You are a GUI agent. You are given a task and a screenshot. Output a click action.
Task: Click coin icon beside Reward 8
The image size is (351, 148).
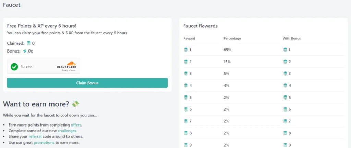point(186,133)
